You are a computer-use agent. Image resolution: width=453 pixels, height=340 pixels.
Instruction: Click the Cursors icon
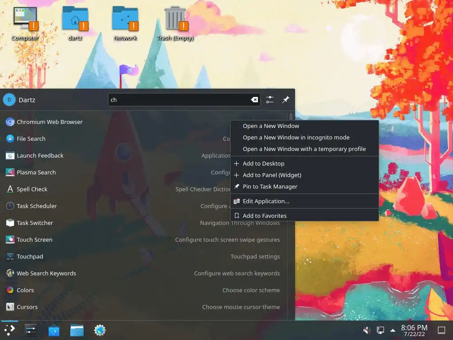(x=10, y=307)
